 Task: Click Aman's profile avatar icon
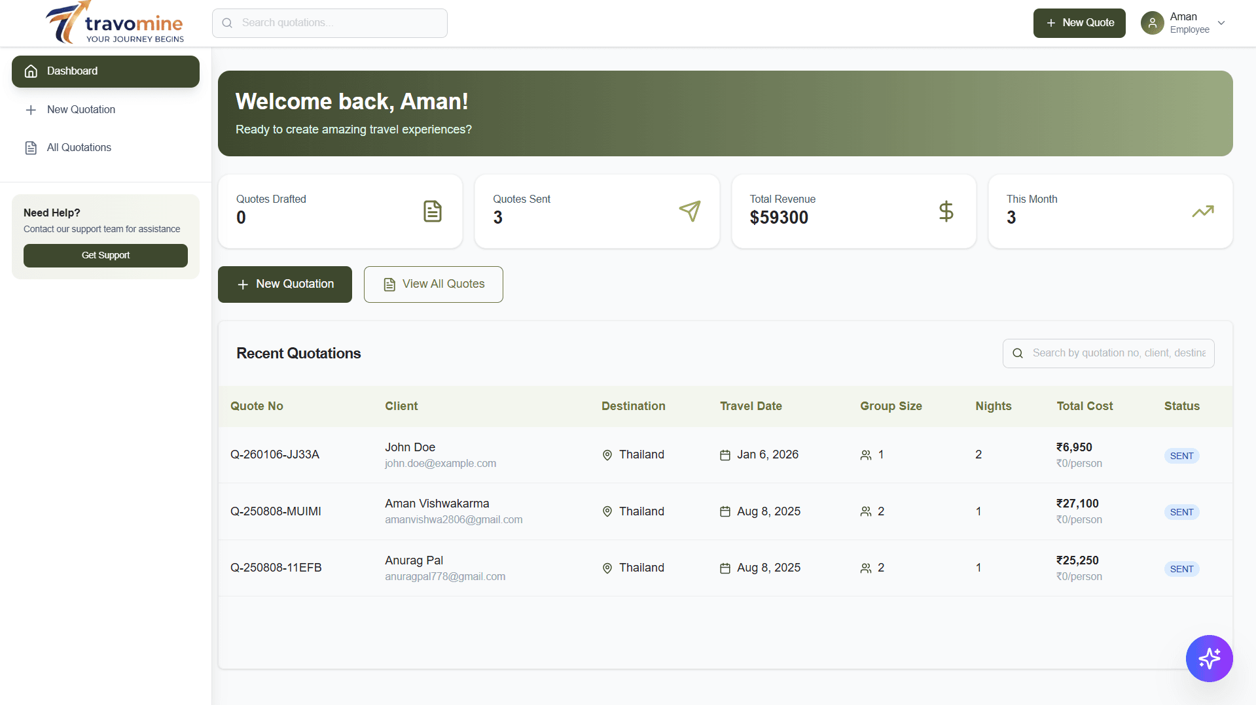[1152, 23]
